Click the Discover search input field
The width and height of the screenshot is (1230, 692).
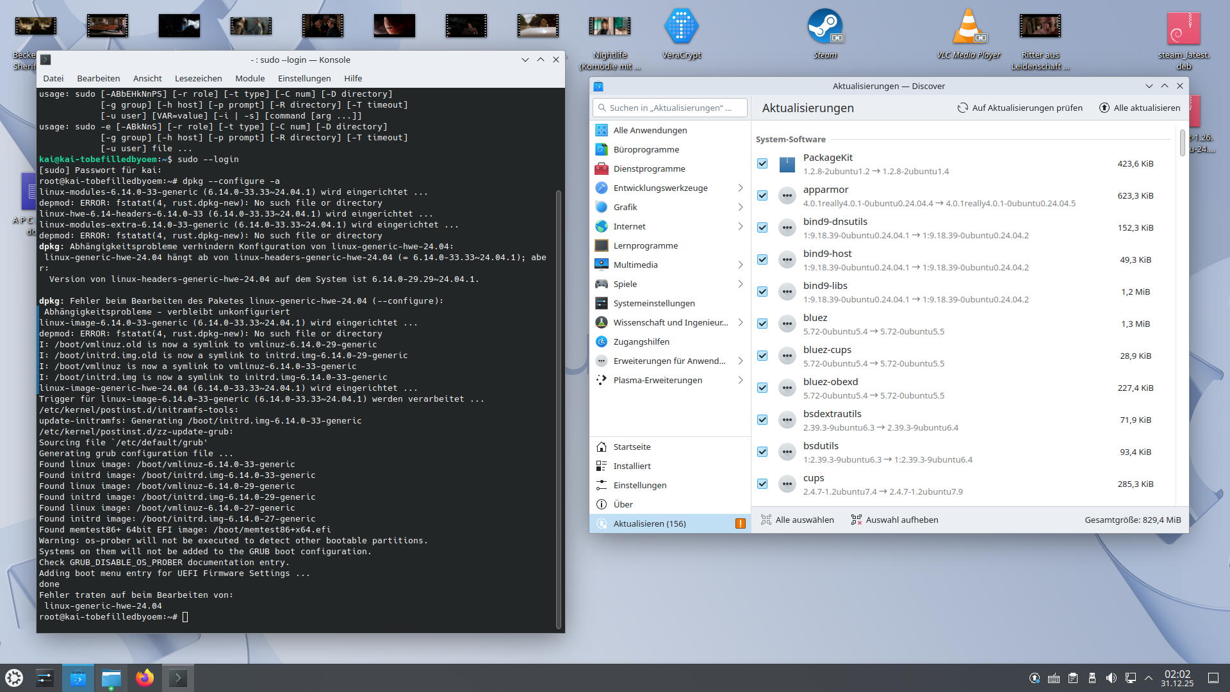point(670,108)
